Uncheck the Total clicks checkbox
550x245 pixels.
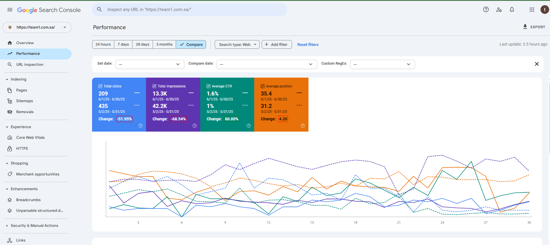[100, 86]
